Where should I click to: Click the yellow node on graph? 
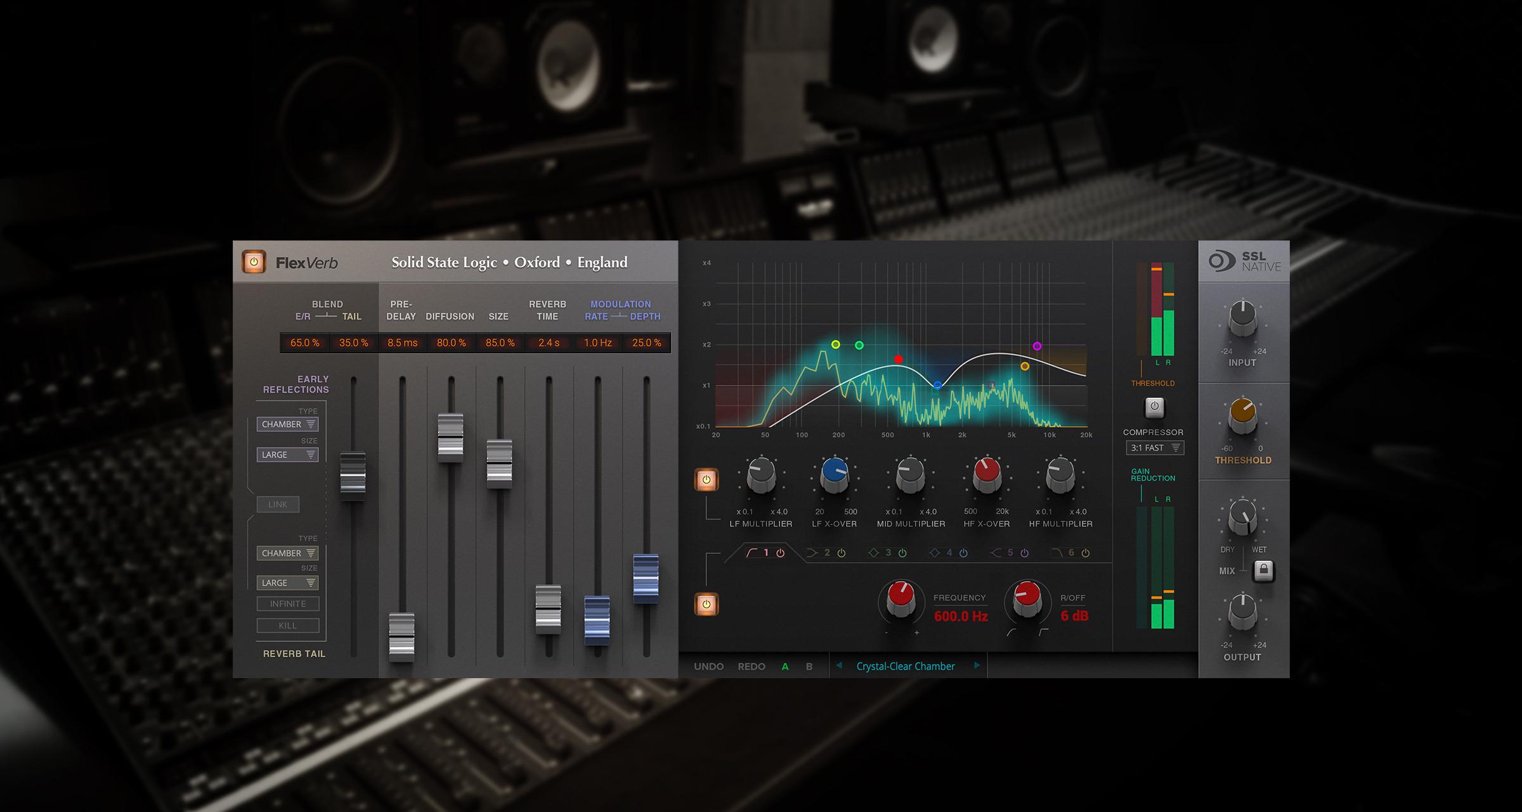point(836,344)
